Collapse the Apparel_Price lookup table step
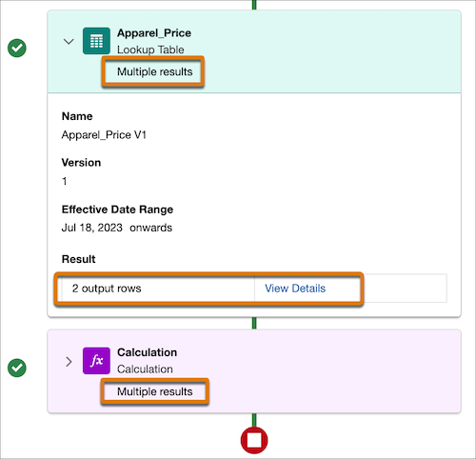This screenshot has height=459, width=476. 69,42
